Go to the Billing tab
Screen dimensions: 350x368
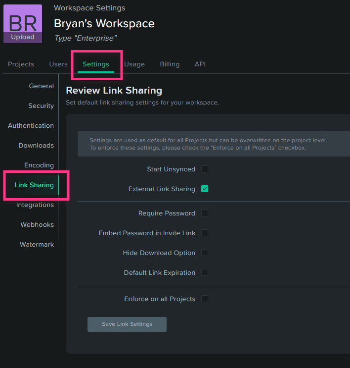click(170, 64)
